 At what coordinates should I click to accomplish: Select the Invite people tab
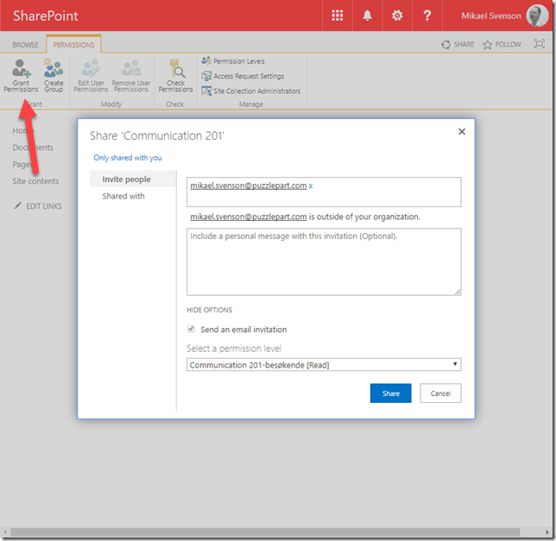[133, 179]
